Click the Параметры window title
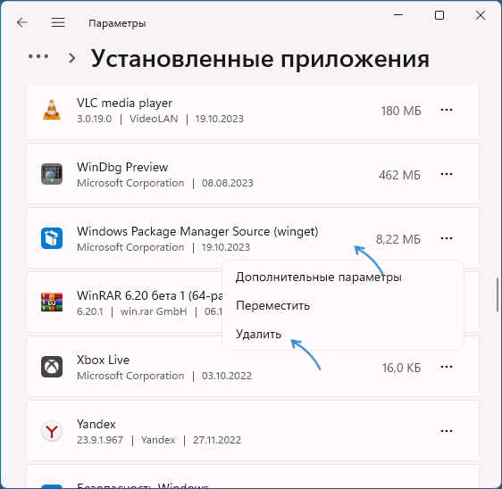 point(117,23)
